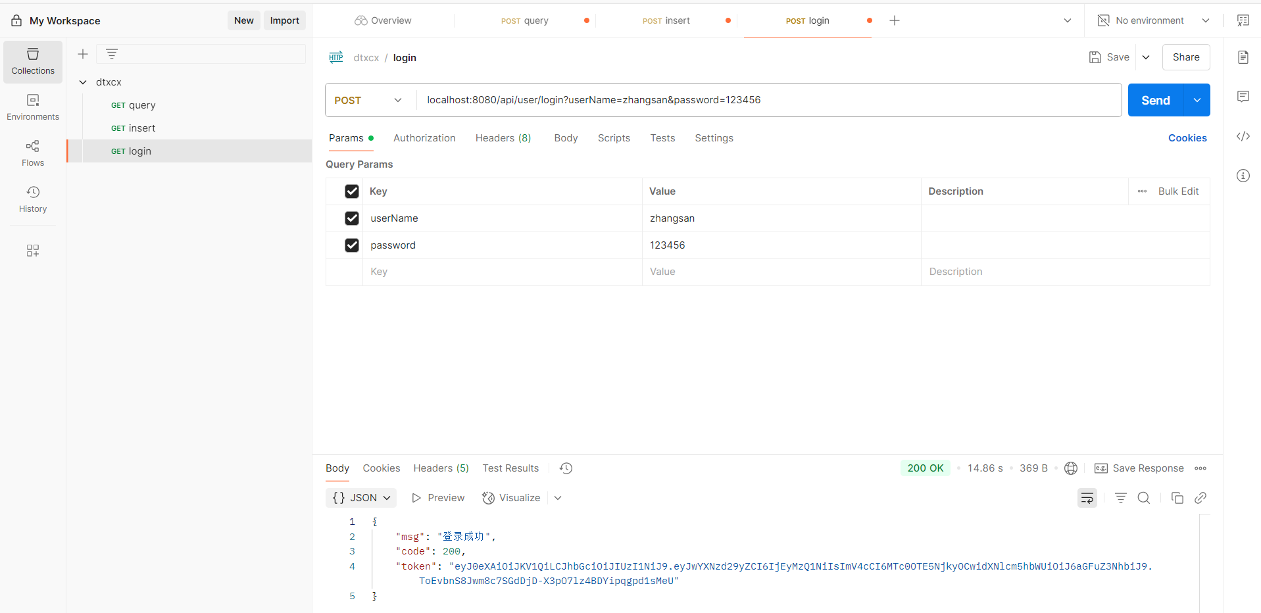Uncheck the userName query parameter
Viewport: 1261px width, 613px height.
(x=352, y=218)
